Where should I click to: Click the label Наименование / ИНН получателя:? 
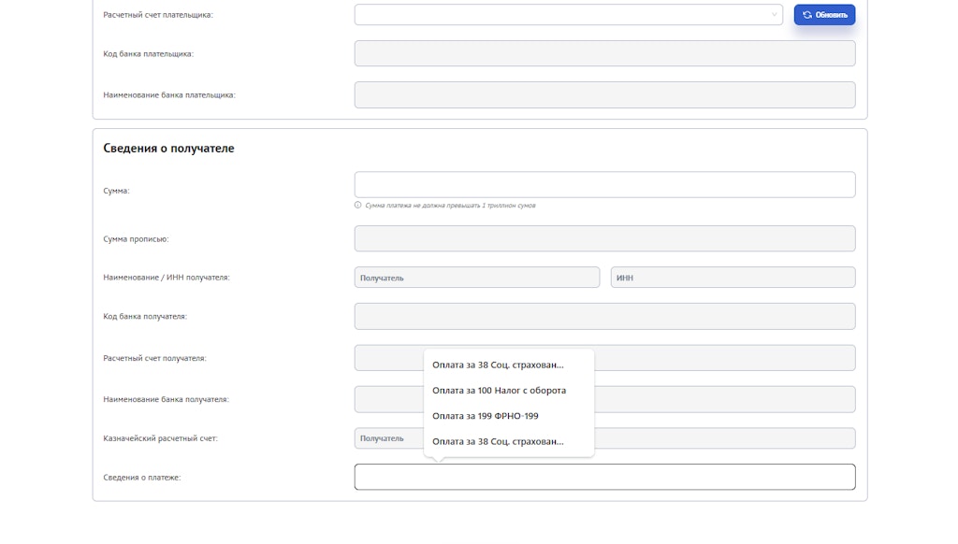(167, 278)
